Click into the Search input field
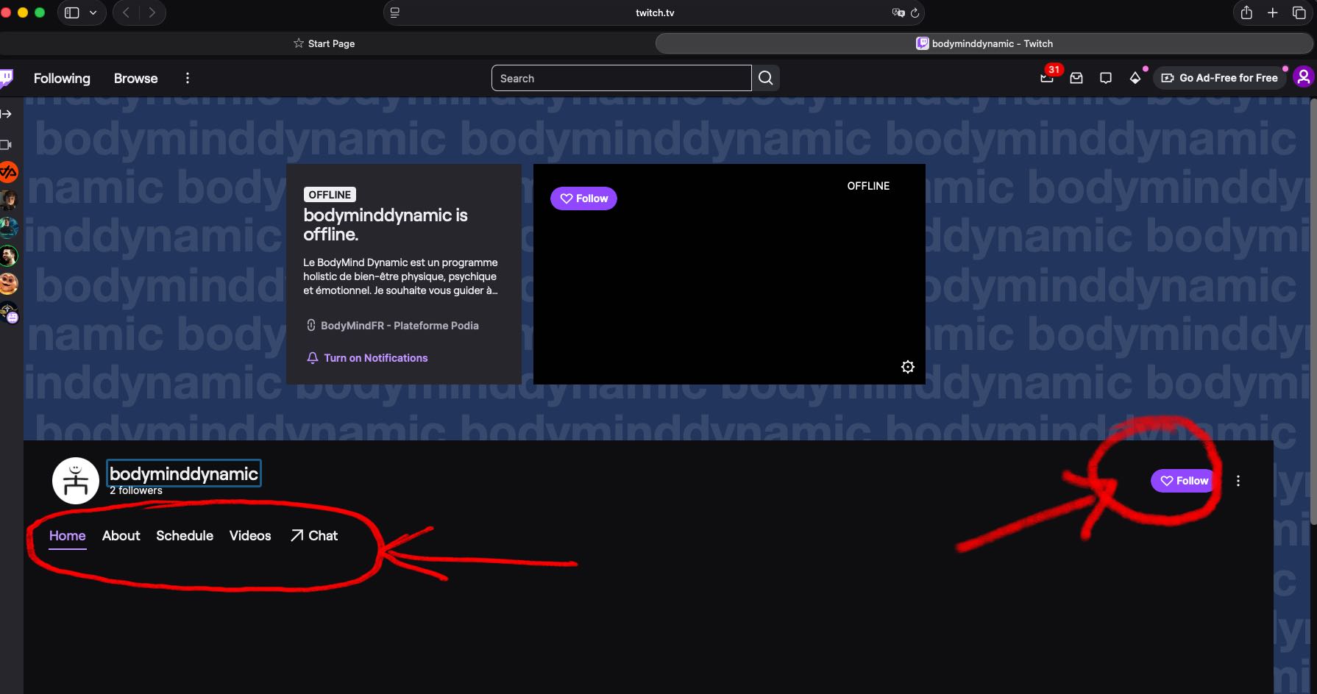 click(621, 78)
